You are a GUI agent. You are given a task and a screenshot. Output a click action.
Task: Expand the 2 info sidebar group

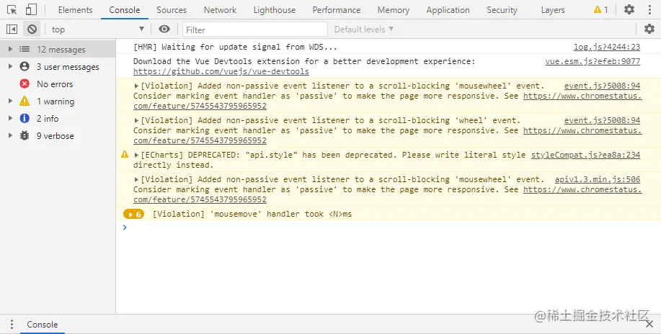click(11, 118)
